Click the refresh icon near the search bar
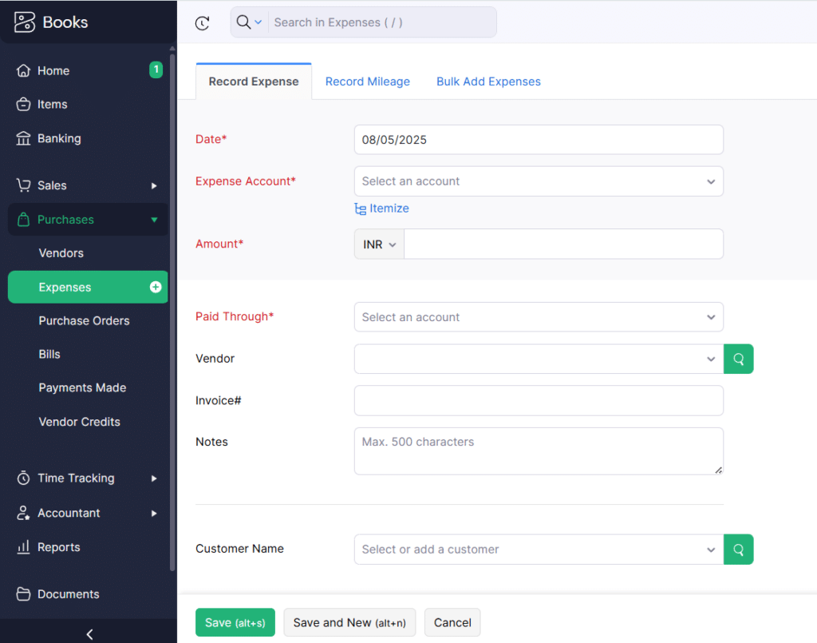This screenshot has width=817, height=643. [202, 22]
